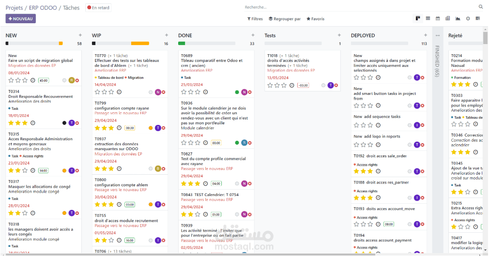Click green segment of DONE progress bar
The width and height of the screenshot is (489, 257).
(x=182, y=44)
